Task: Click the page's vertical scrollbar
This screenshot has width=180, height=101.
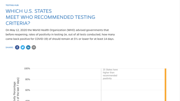Action: click(179, 50)
